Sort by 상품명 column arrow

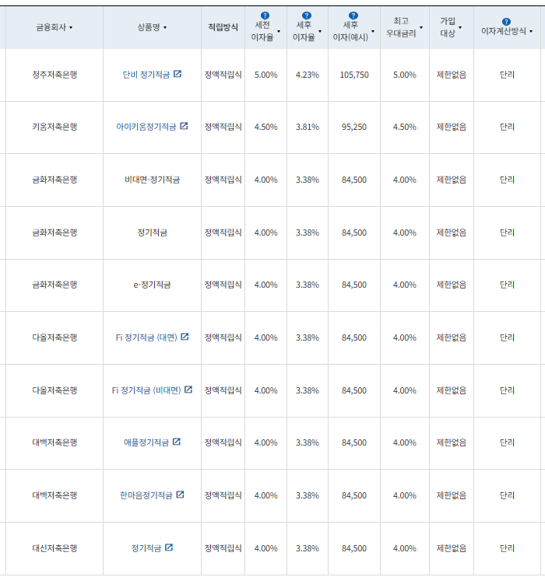tap(165, 27)
